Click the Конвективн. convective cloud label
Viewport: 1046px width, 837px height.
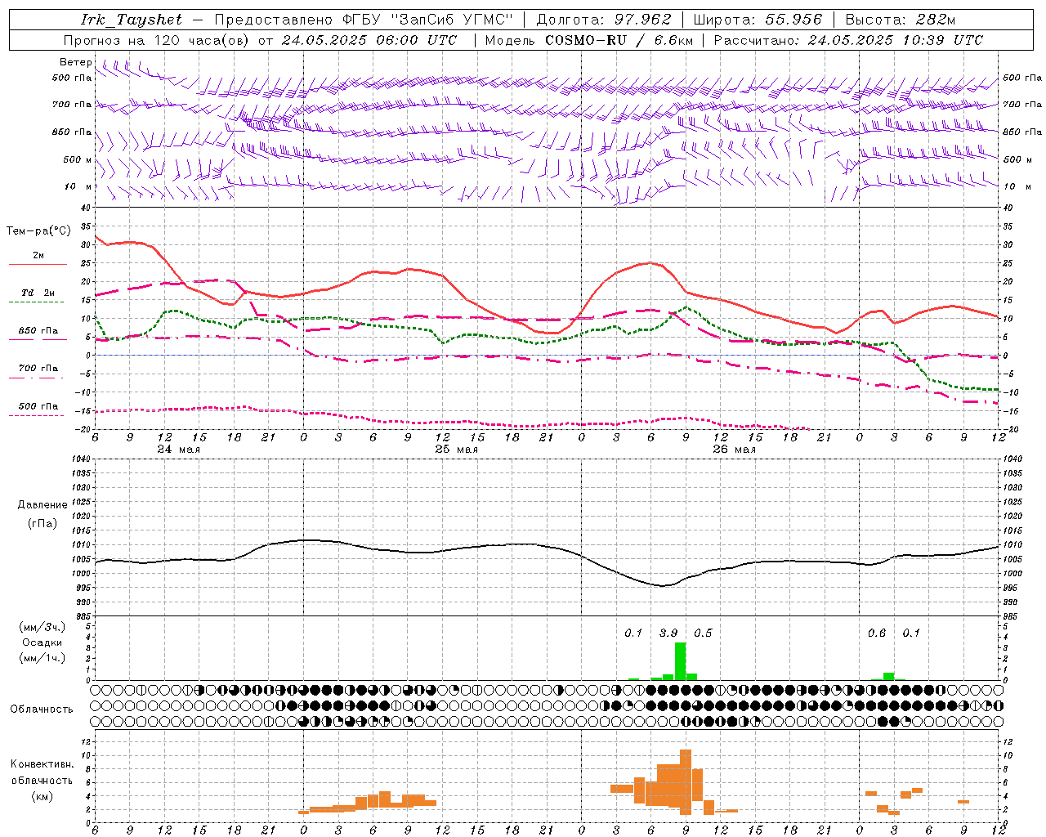tap(42, 764)
